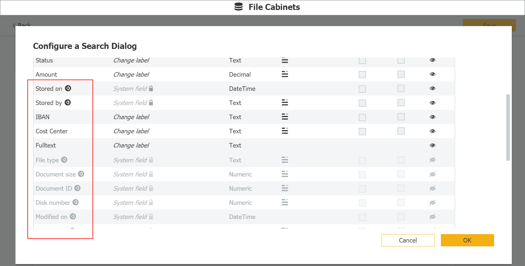Viewport: 525px width, 266px height.
Task: Click the lock icon in Stored on row
Action: [x=151, y=88]
